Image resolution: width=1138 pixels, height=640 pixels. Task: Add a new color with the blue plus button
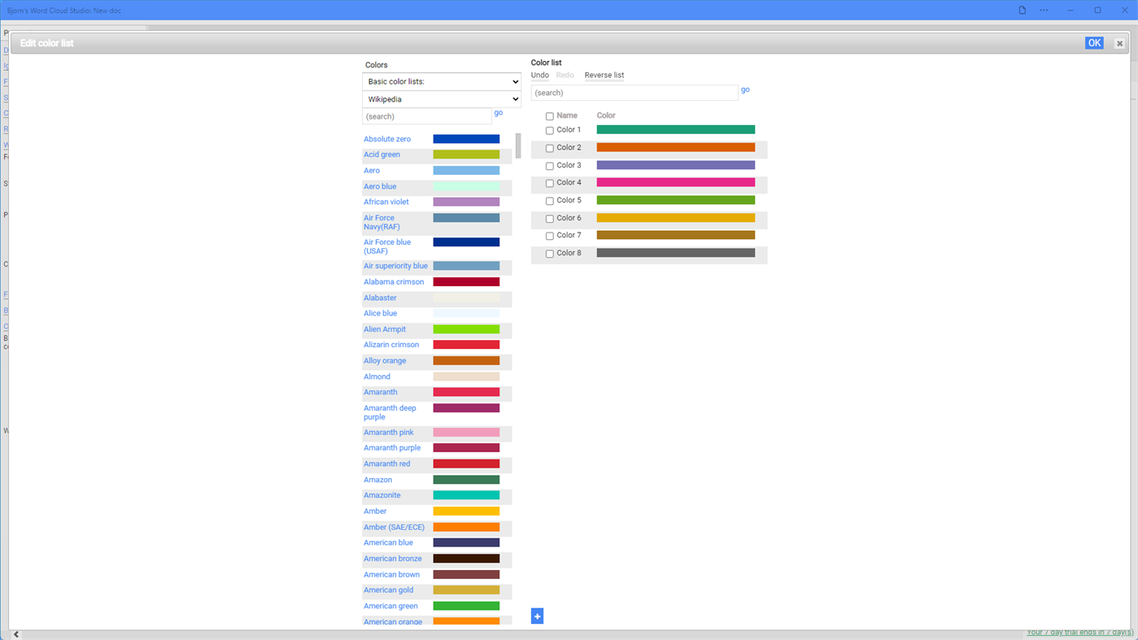point(537,616)
